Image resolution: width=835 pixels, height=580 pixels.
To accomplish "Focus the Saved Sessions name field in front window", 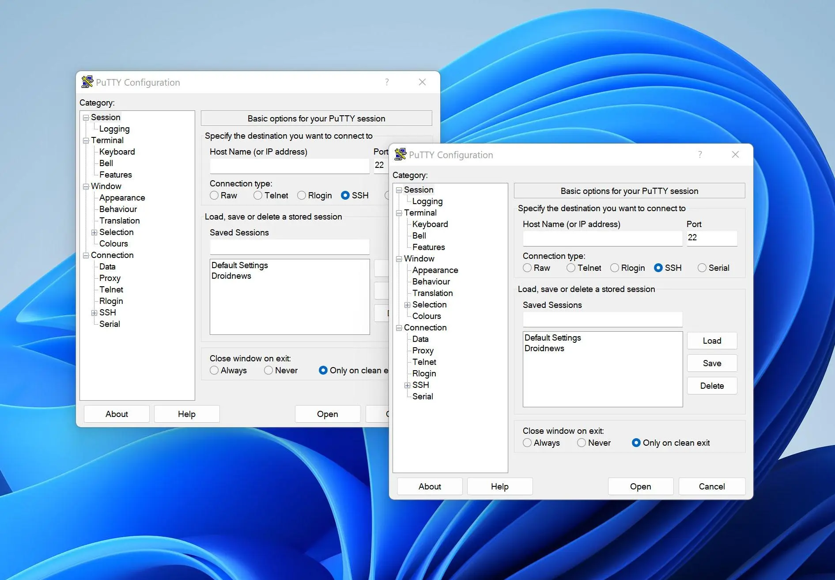I will pos(603,319).
